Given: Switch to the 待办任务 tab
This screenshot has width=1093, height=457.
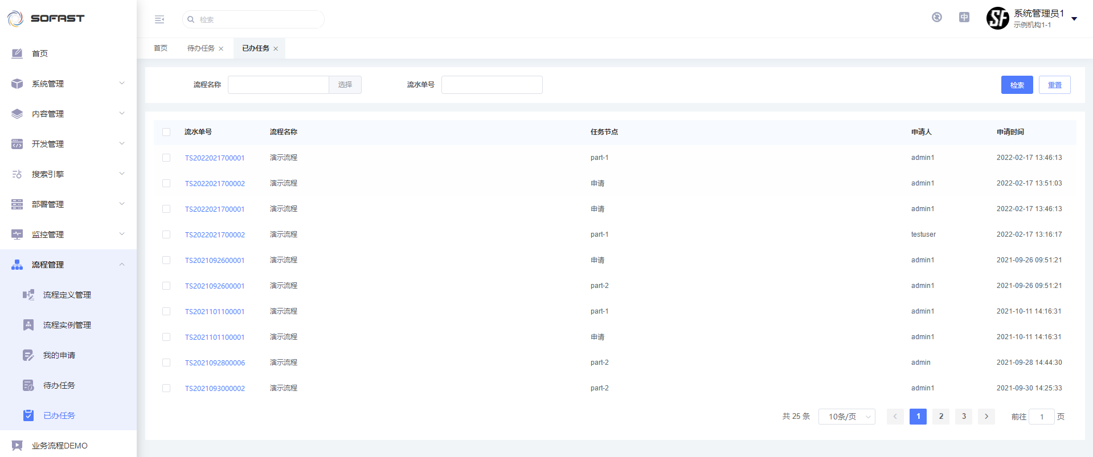Looking at the screenshot, I should point(200,48).
